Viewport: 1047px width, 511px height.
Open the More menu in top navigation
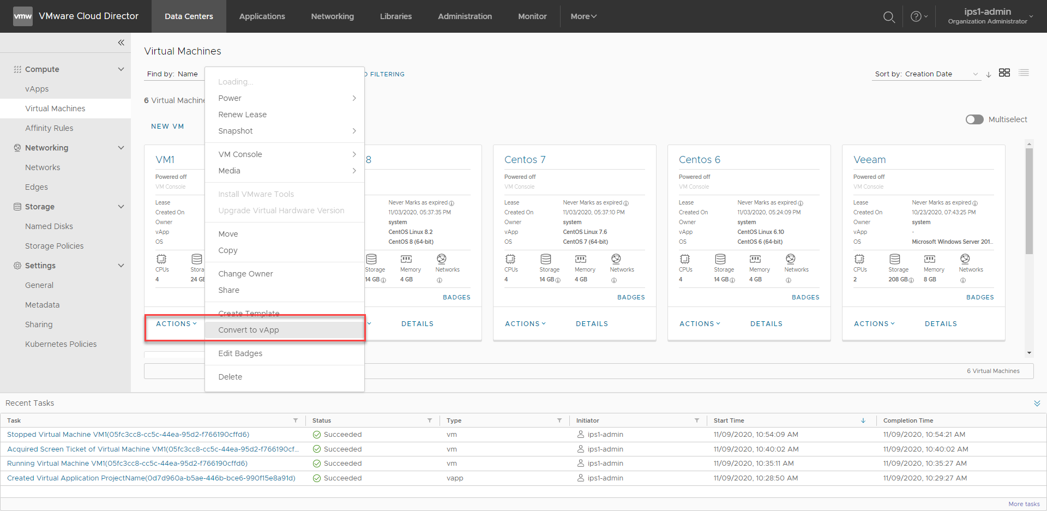[583, 16]
